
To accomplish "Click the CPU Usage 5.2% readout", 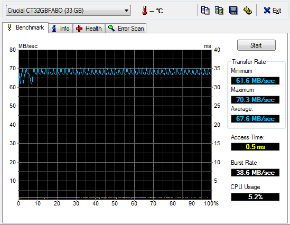I will [x=255, y=197].
